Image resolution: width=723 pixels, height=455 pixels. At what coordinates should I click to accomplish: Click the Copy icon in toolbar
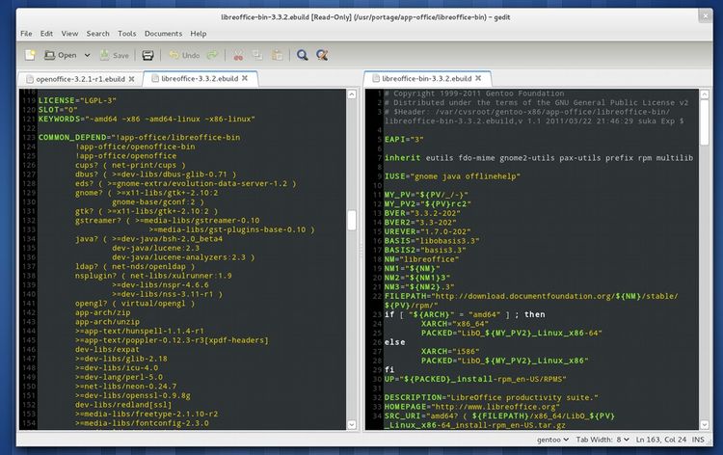click(x=256, y=56)
